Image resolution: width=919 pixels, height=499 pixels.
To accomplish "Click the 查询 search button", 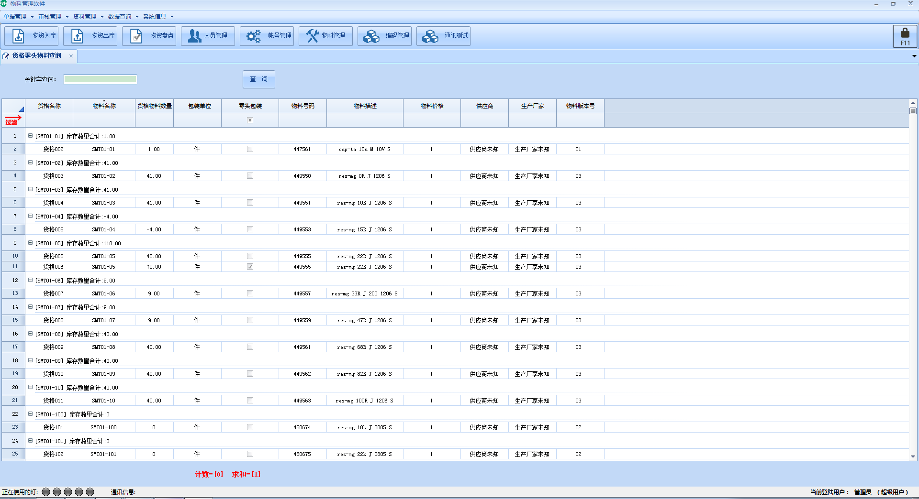I will (258, 79).
